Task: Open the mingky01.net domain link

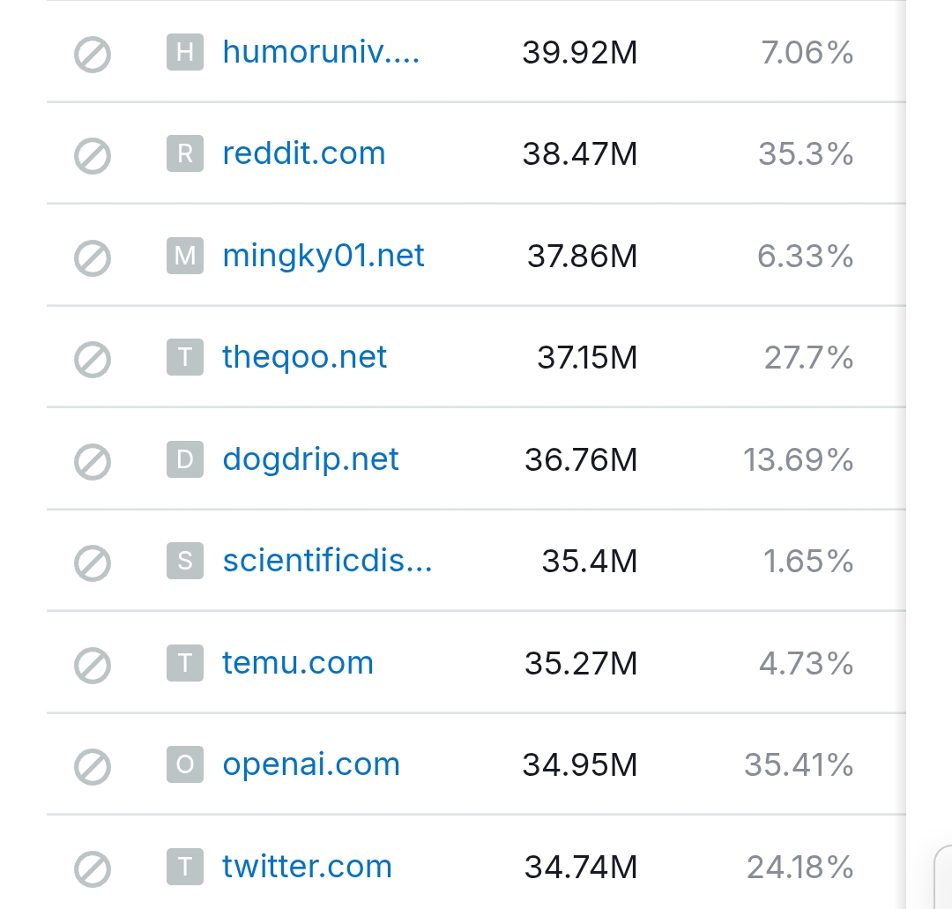Action: click(324, 256)
